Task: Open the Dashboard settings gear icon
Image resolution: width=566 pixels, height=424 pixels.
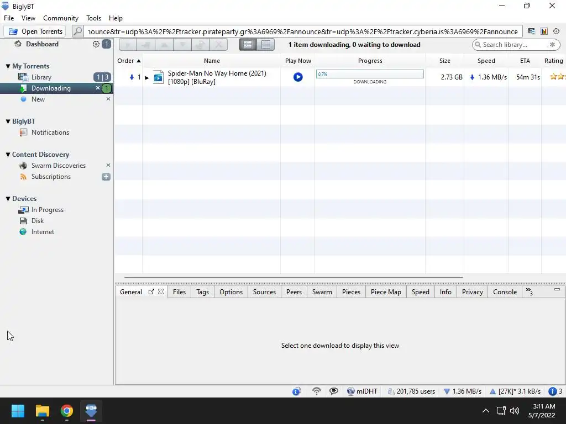Action: [x=96, y=44]
